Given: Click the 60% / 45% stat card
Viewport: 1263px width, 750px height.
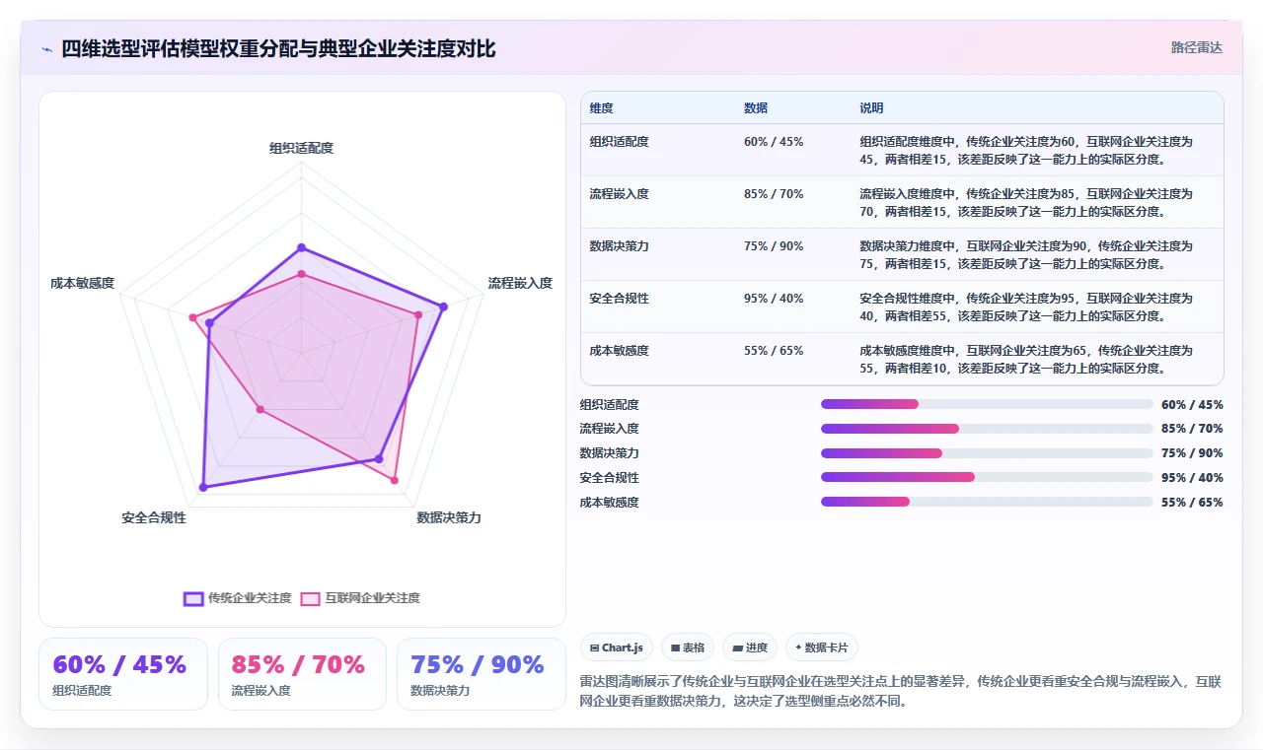Looking at the screenshot, I should (x=123, y=674).
